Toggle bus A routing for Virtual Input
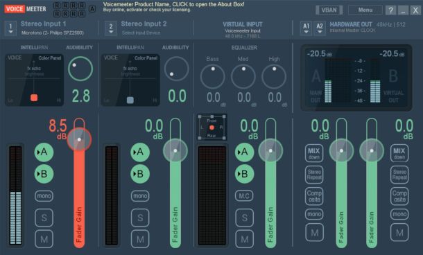Viewport: 423px width, 255px height. [244, 152]
